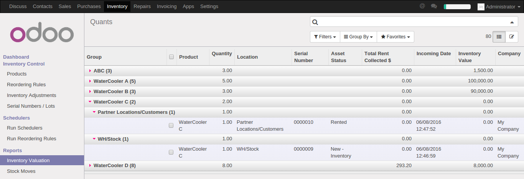Click the Administrator avatar icon

tap(481, 7)
